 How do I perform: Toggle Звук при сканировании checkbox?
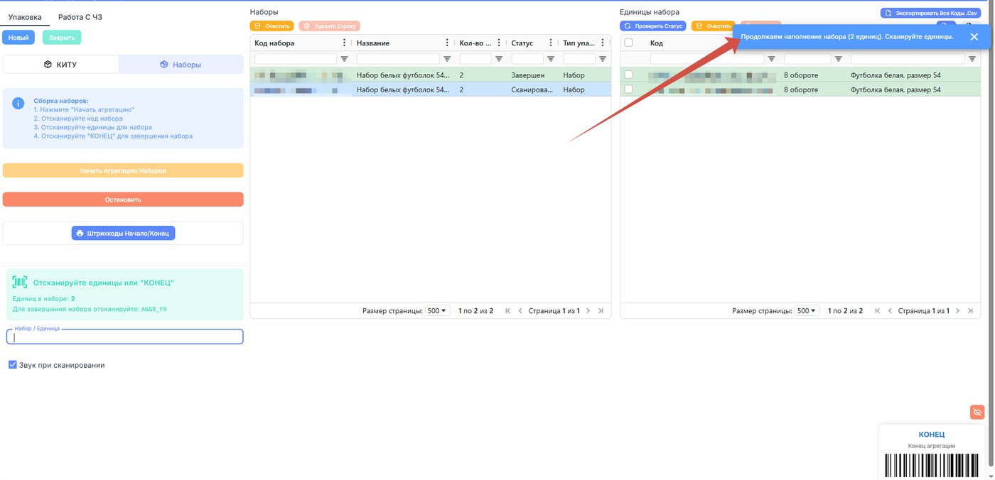coord(13,365)
